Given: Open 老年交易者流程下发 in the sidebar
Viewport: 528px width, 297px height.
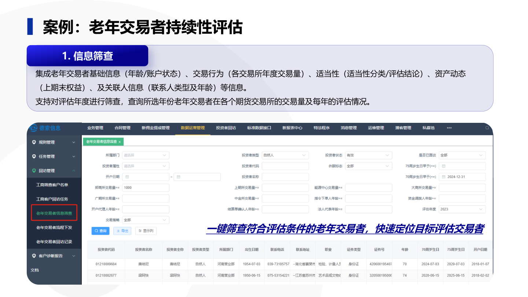Looking at the screenshot, I should 54,227.
